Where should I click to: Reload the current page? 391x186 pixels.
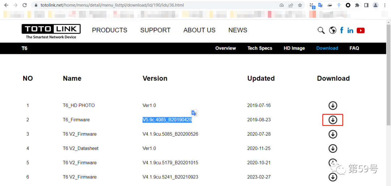pos(25,5)
